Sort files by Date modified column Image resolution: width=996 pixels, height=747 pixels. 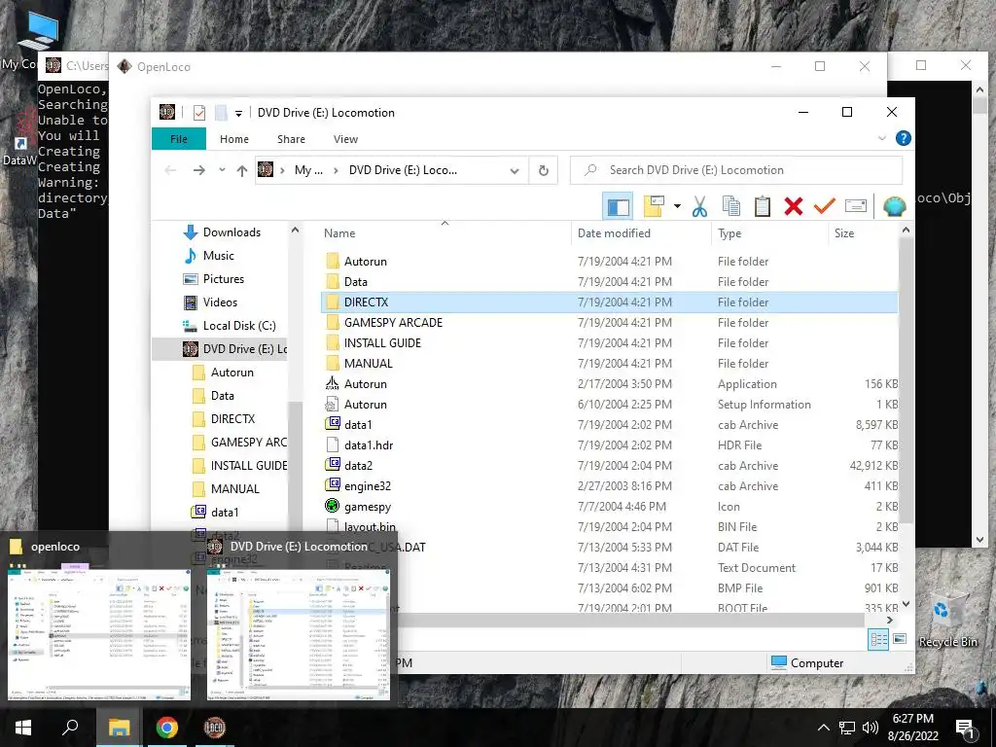642,233
